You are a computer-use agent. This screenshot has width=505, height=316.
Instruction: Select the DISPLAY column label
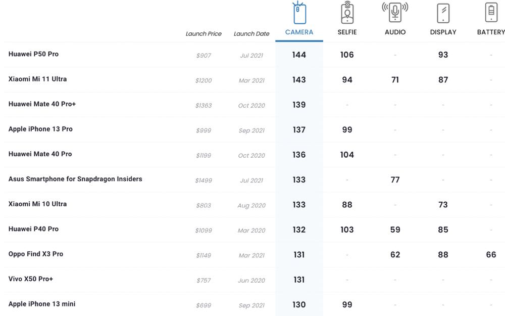coord(443,32)
